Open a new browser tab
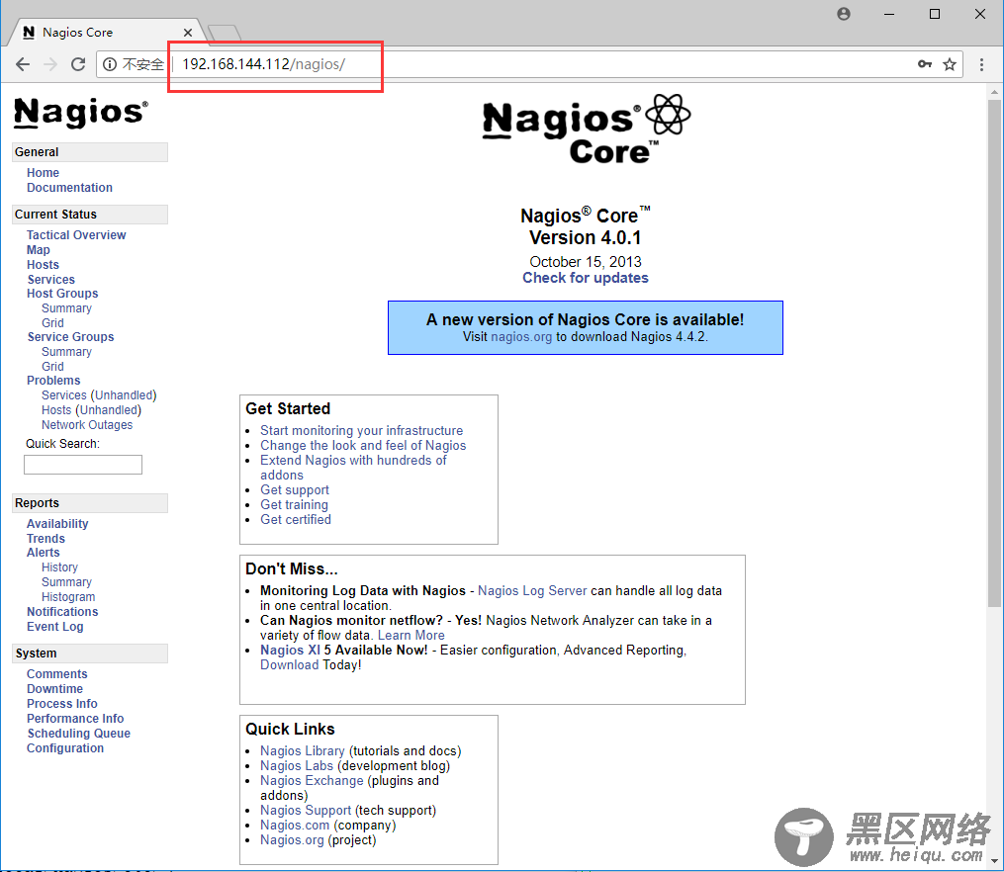1004x872 pixels. pos(225,33)
